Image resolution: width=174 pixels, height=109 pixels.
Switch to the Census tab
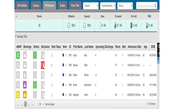(36, 5)
